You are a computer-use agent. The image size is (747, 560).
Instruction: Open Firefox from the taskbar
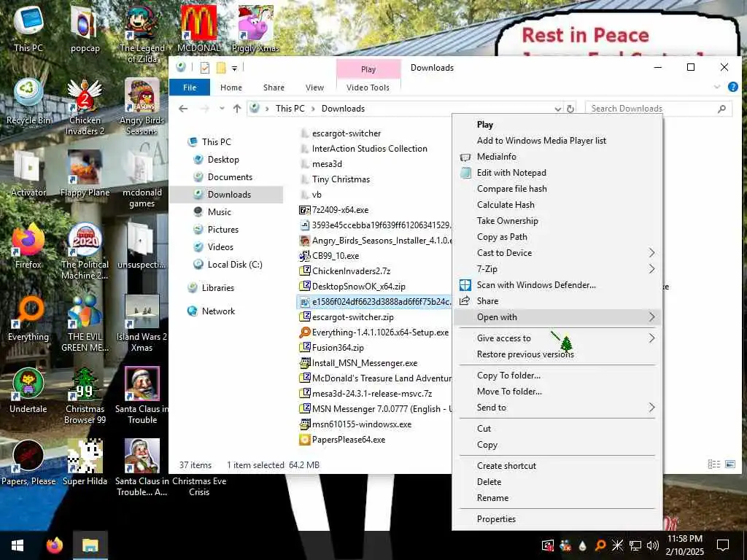click(x=54, y=545)
